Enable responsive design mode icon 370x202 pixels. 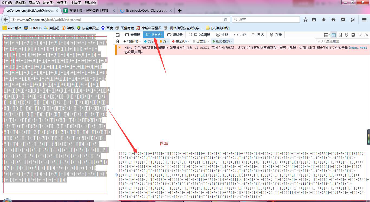coord(340,35)
